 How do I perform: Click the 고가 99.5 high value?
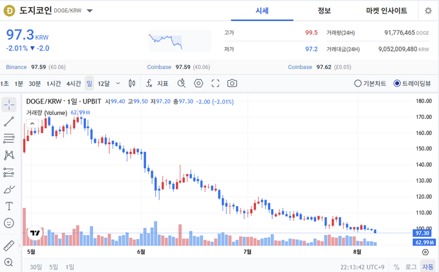tap(311, 33)
